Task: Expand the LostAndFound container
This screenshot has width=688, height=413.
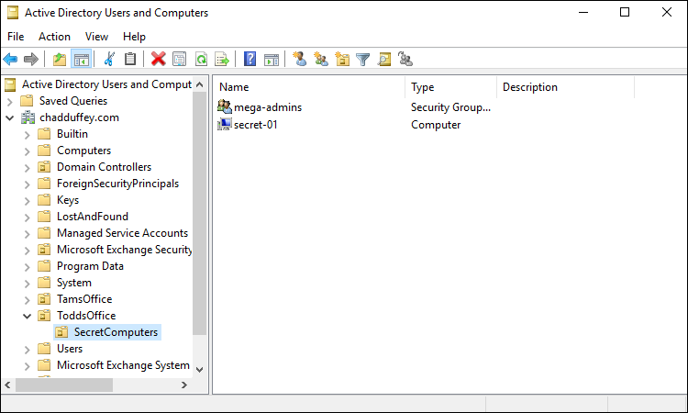Action: click(28, 218)
